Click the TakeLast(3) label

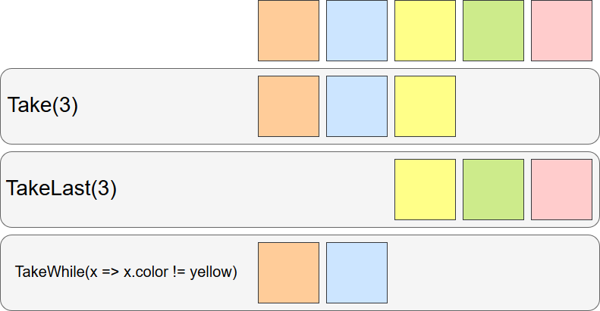[61, 188]
